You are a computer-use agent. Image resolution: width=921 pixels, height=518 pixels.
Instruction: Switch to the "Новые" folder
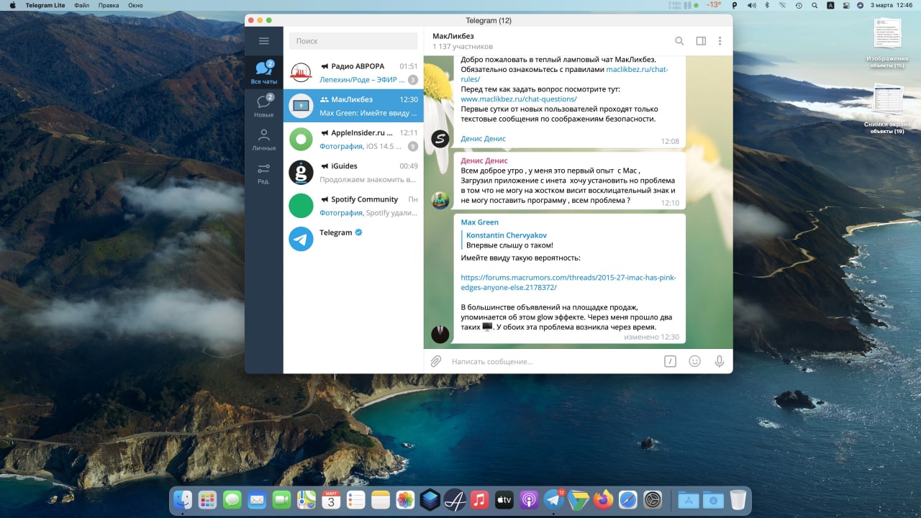point(264,106)
